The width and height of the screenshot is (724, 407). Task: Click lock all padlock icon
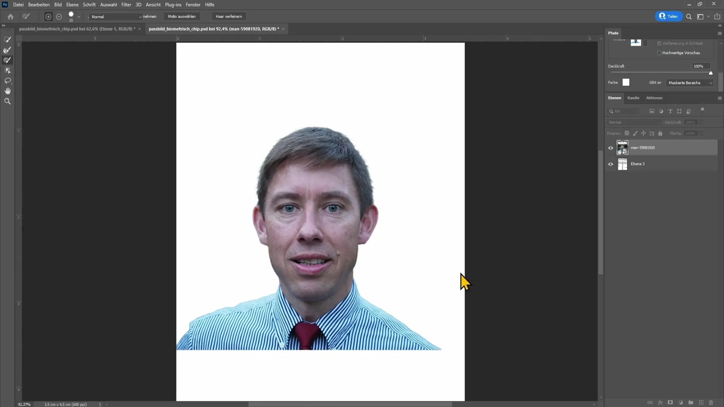click(x=660, y=133)
